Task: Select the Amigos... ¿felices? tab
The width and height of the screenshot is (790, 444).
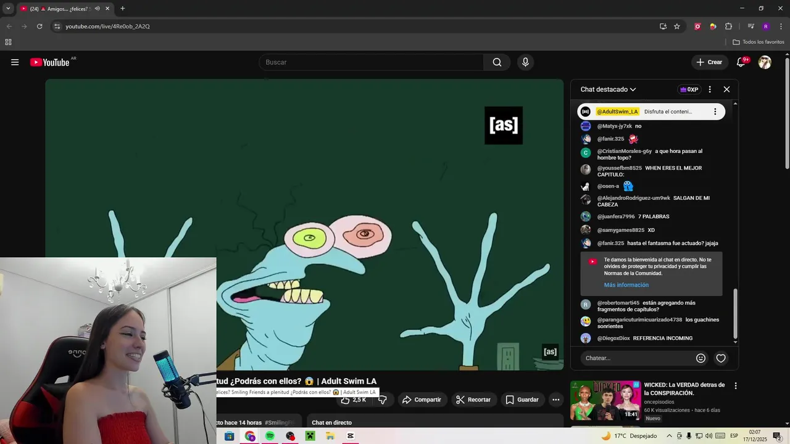Action: pyautogui.click(x=65, y=9)
